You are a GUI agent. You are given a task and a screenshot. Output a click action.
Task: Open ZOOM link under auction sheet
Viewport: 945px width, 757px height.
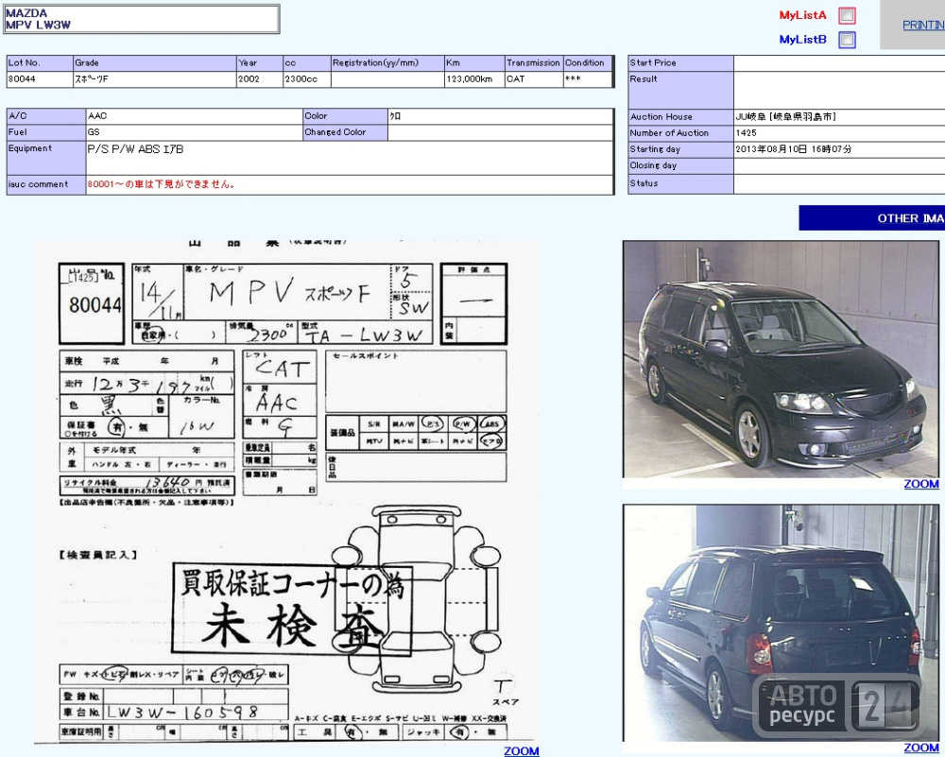point(522,751)
